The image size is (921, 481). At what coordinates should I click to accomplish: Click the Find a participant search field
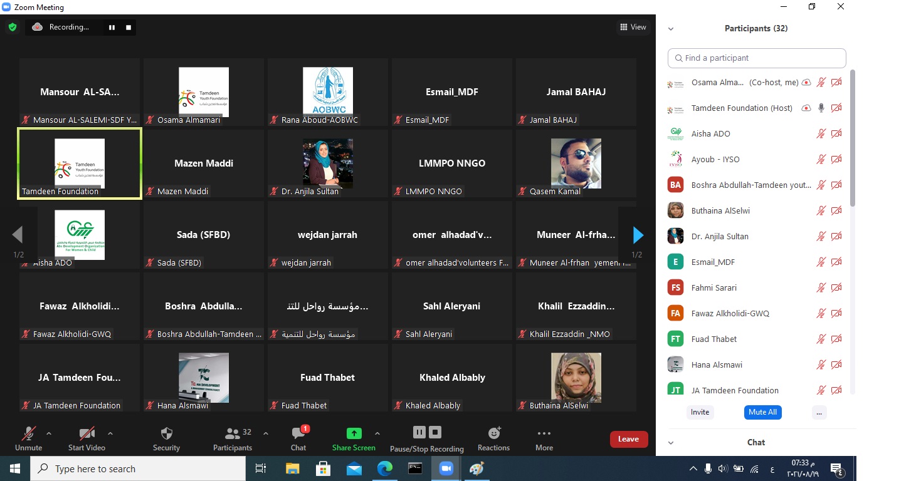pos(757,58)
